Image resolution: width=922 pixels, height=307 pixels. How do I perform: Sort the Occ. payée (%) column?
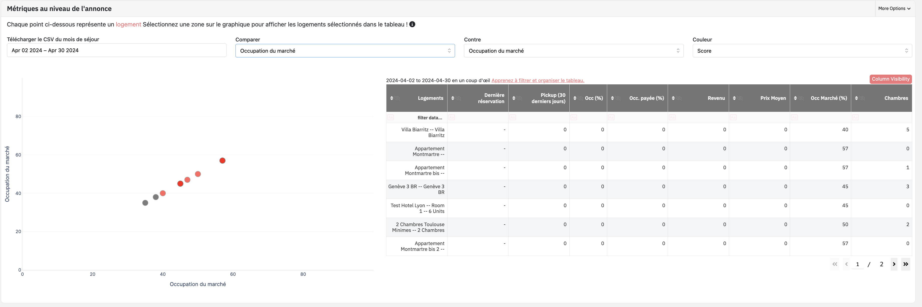point(612,98)
